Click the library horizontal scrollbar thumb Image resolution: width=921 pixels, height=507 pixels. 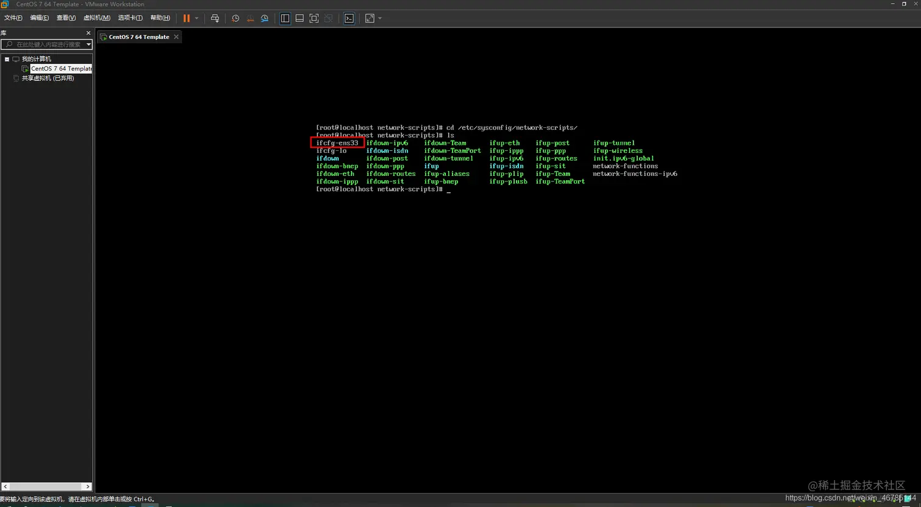click(x=46, y=487)
